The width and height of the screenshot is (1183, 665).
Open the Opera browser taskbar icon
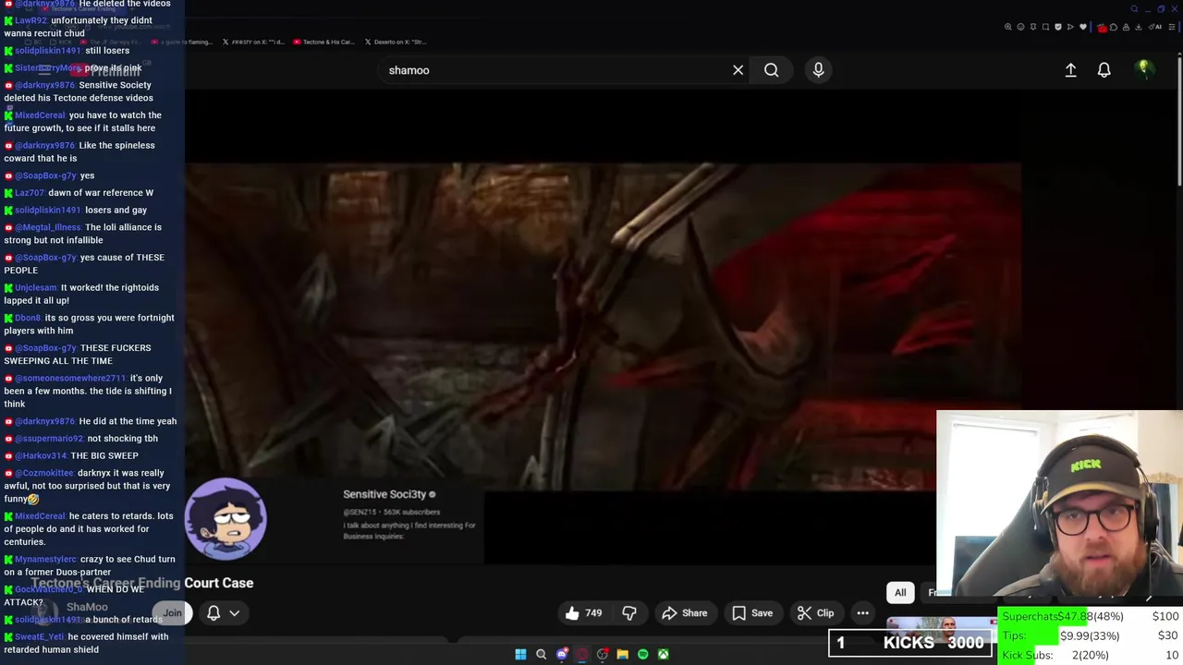point(581,654)
